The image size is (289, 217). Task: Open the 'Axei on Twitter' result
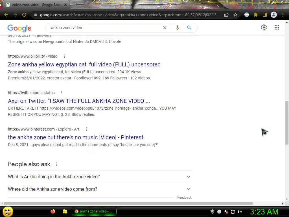click(79, 101)
